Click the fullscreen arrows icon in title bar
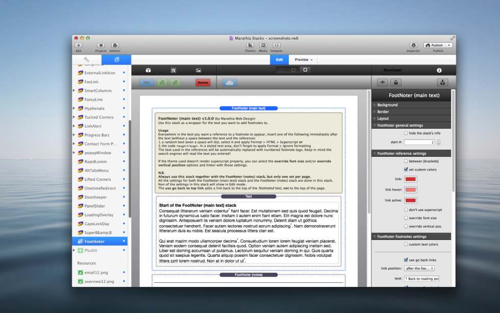 coord(453,38)
